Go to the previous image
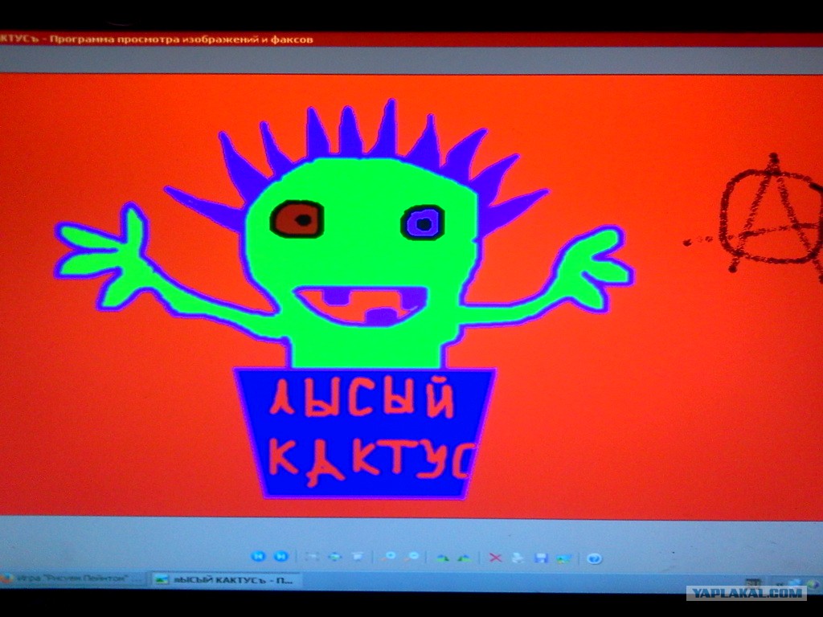This screenshot has height=617, width=823. [258, 557]
